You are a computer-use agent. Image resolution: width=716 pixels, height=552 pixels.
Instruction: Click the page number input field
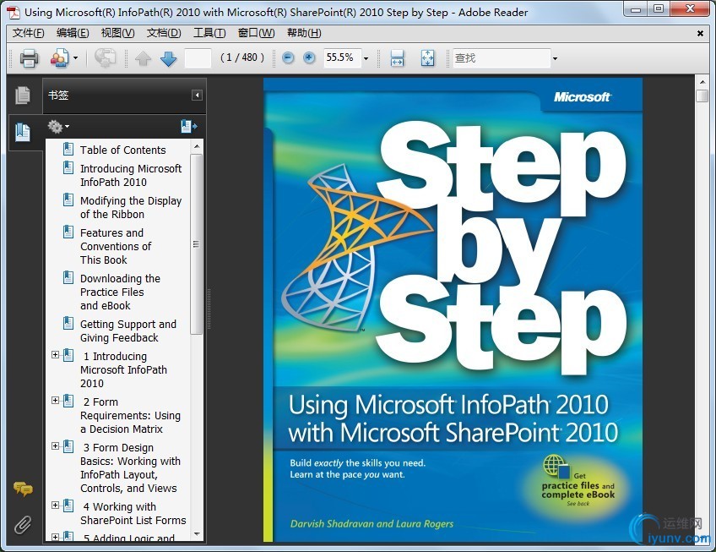point(198,57)
